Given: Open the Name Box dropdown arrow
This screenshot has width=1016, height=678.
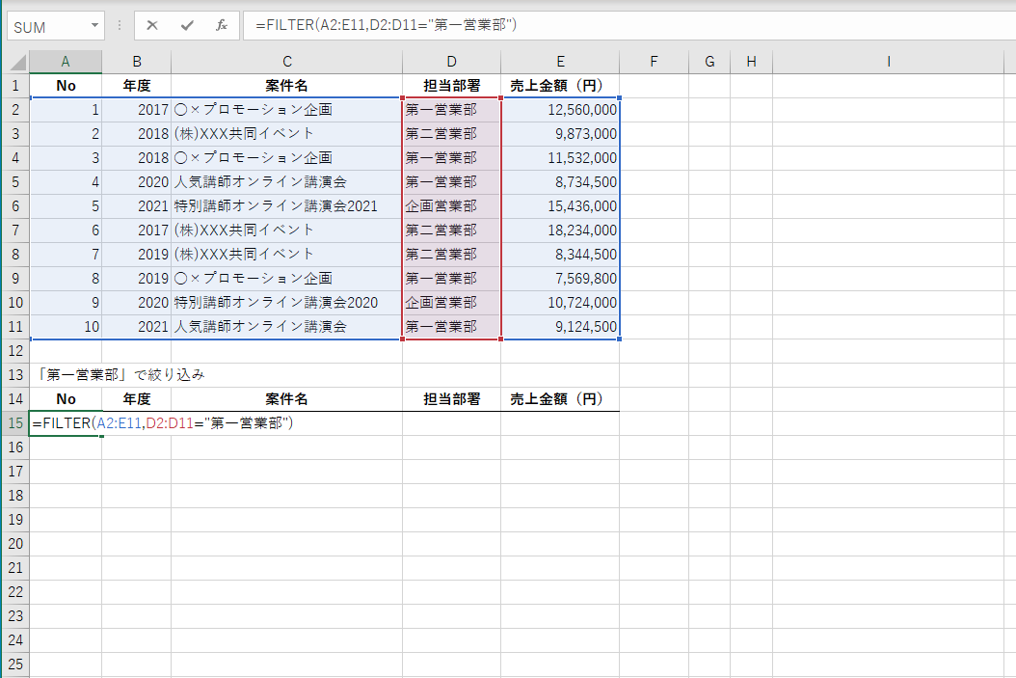Looking at the screenshot, I should 93,25.
